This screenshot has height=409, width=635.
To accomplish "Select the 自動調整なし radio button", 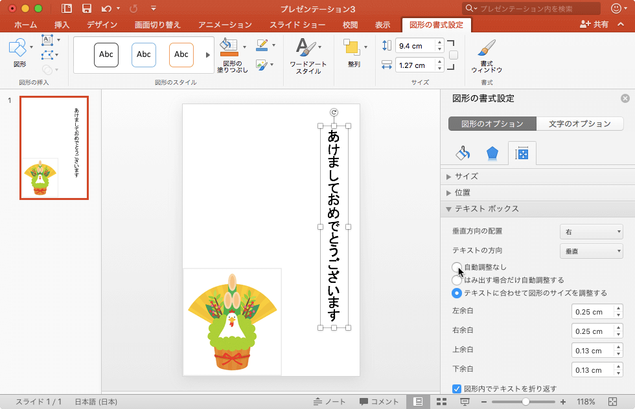I will [457, 267].
